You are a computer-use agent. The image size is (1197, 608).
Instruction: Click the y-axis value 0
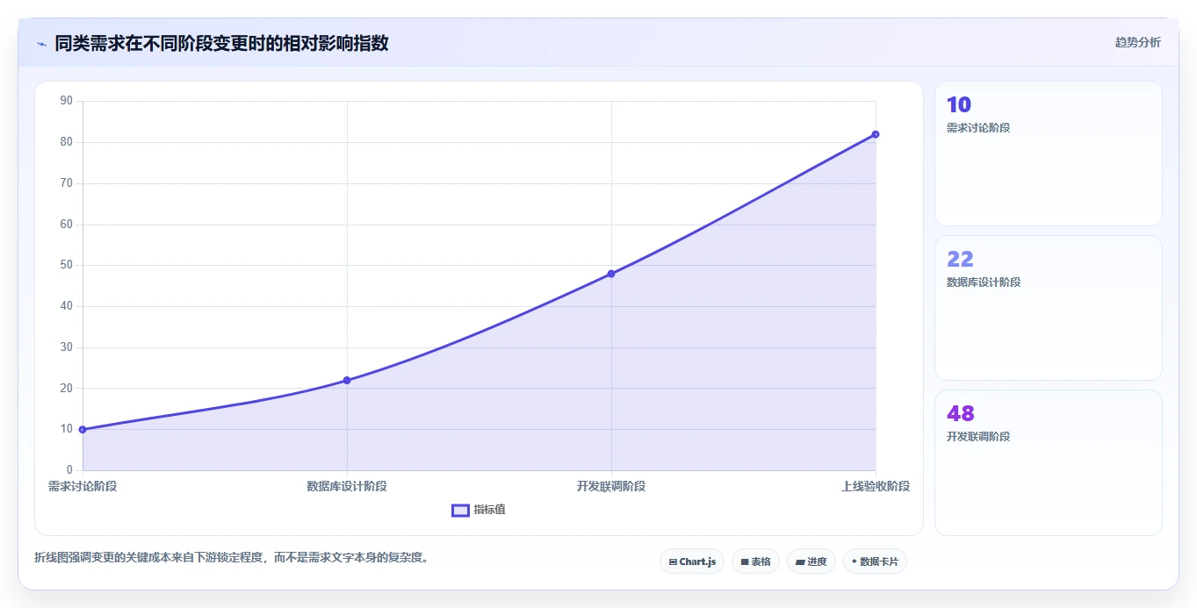pos(69,470)
